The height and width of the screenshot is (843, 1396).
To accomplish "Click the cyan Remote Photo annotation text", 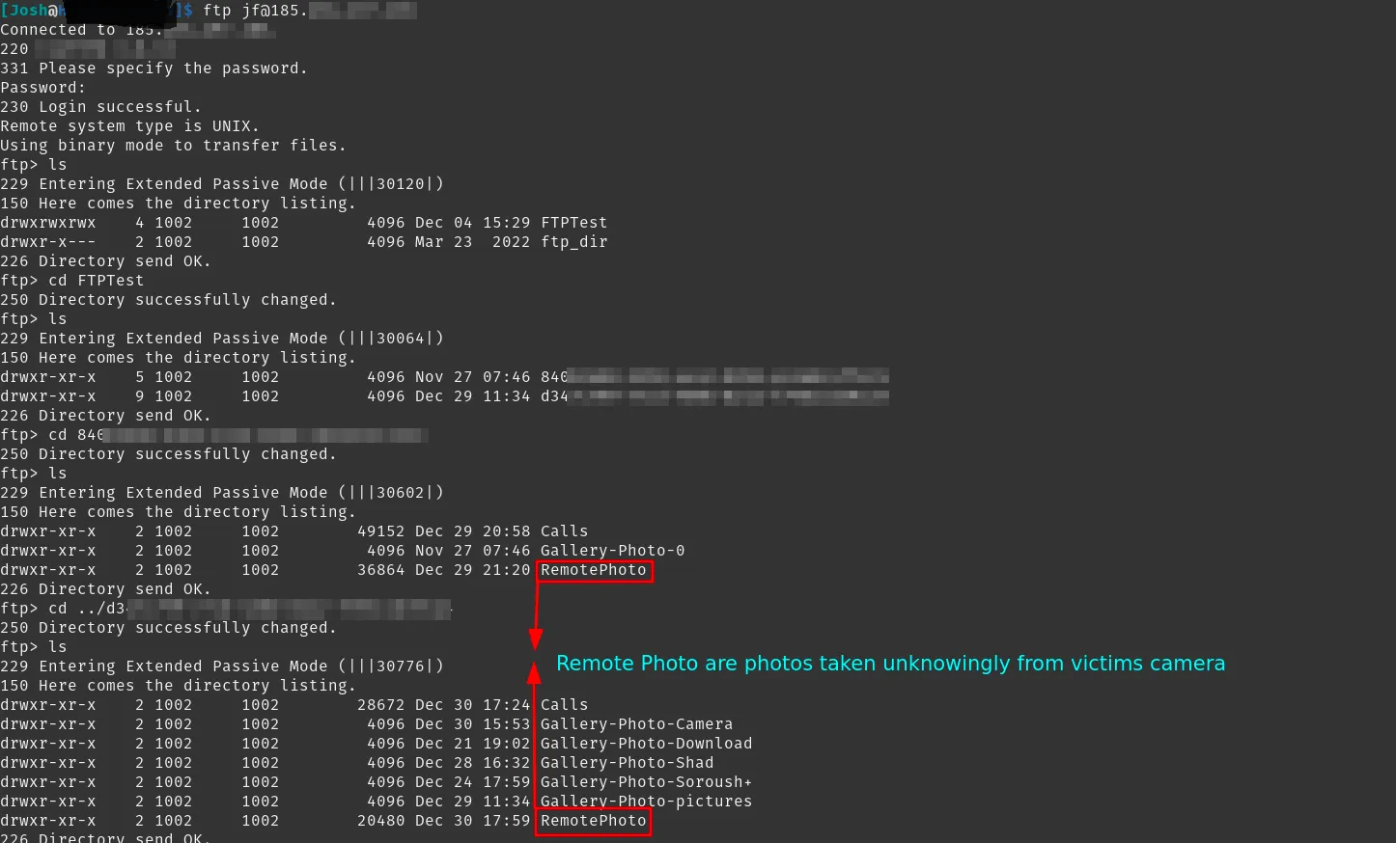I will pos(890,664).
